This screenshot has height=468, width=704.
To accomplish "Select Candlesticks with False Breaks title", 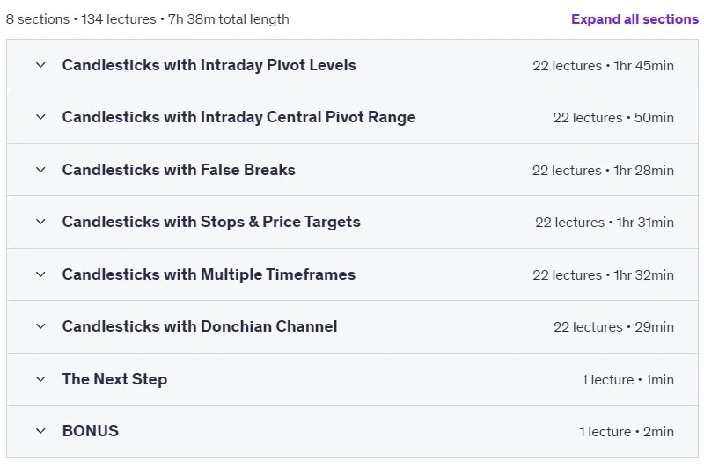I will (x=179, y=170).
